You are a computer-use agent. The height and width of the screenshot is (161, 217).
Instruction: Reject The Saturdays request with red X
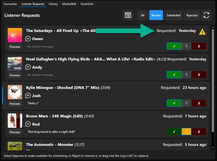(x=199, y=46)
